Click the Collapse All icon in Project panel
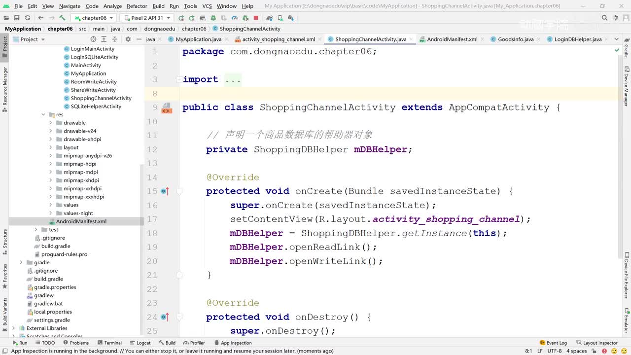 tap(114, 39)
